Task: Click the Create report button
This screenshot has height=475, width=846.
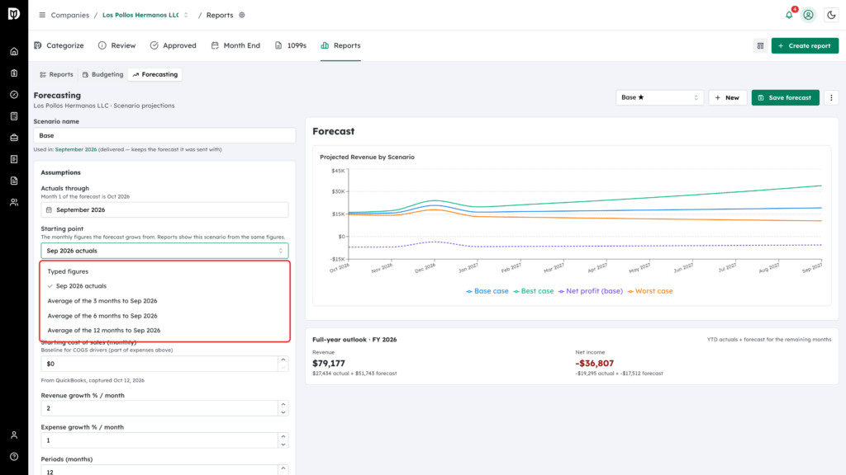Action: tap(805, 46)
